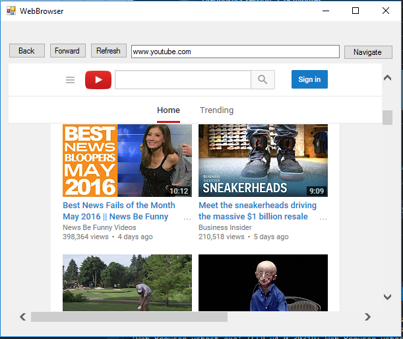Click the vertical scrollbar down arrow
This screenshot has width=403, height=339.
387,297
